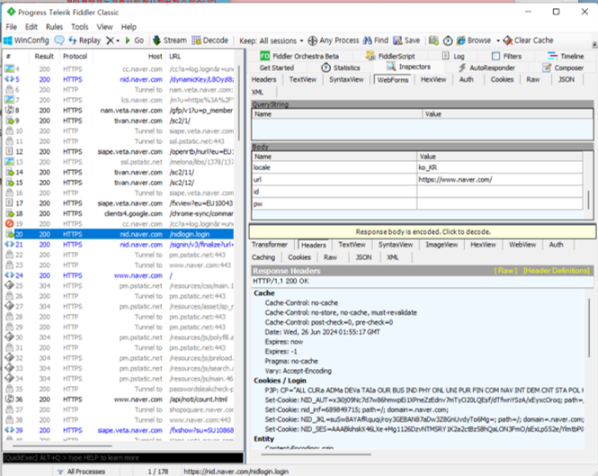Click the timer stopwatch toolbar icon
The image size is (598, 476).
[448, 40]
